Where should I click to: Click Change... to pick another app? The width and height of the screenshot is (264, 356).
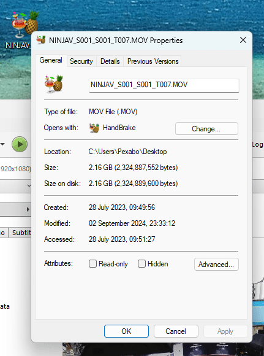tap(206, 129)
